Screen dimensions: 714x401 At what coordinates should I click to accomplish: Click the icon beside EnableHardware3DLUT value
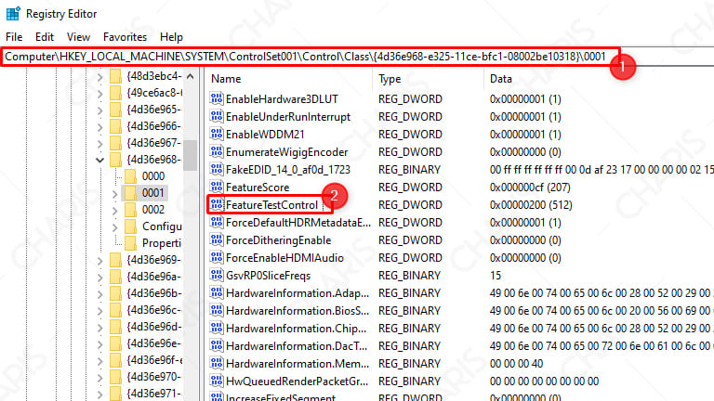(x=217, y=98)
